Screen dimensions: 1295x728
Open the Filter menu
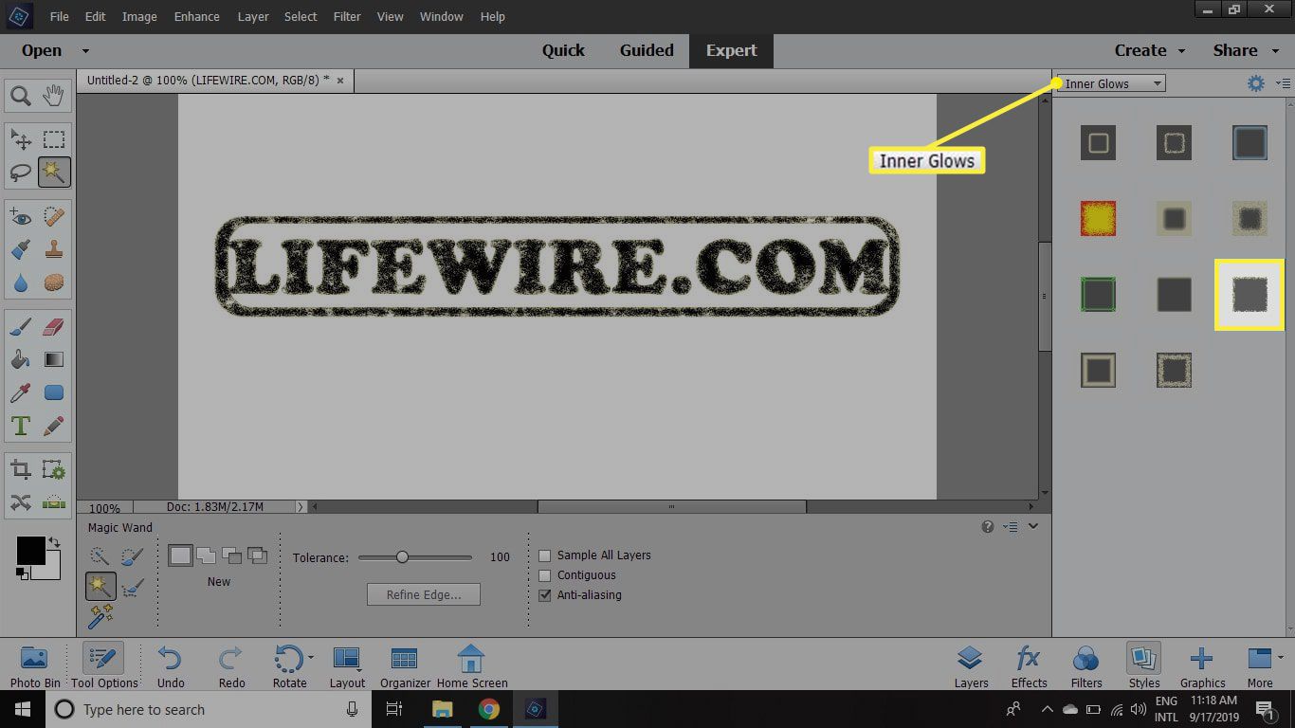[347, 16]
